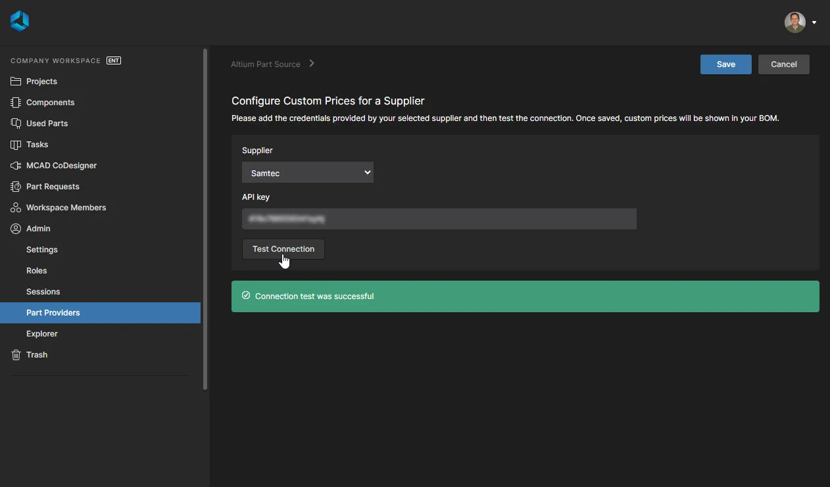Click the Workspace Members icon
Screen dimensions: 830x487
point(16,208)
